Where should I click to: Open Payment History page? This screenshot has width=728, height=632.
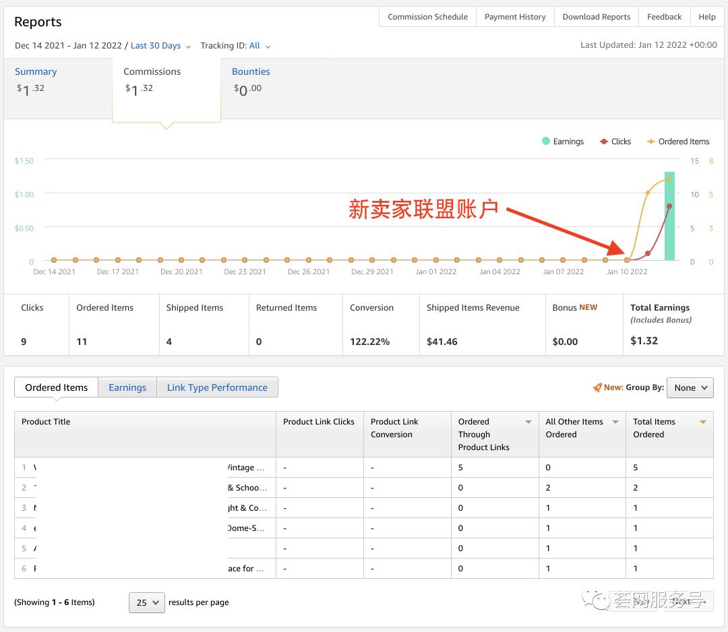point(515,17)
